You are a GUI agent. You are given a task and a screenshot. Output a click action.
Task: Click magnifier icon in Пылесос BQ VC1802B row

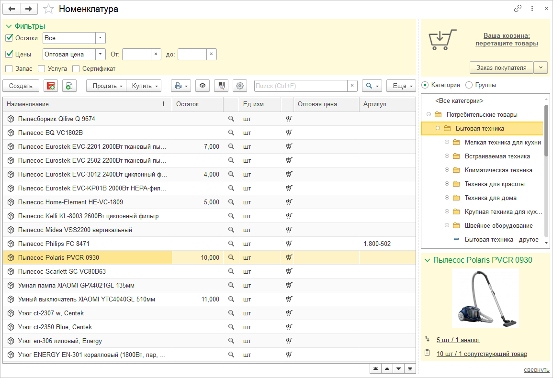231,133
